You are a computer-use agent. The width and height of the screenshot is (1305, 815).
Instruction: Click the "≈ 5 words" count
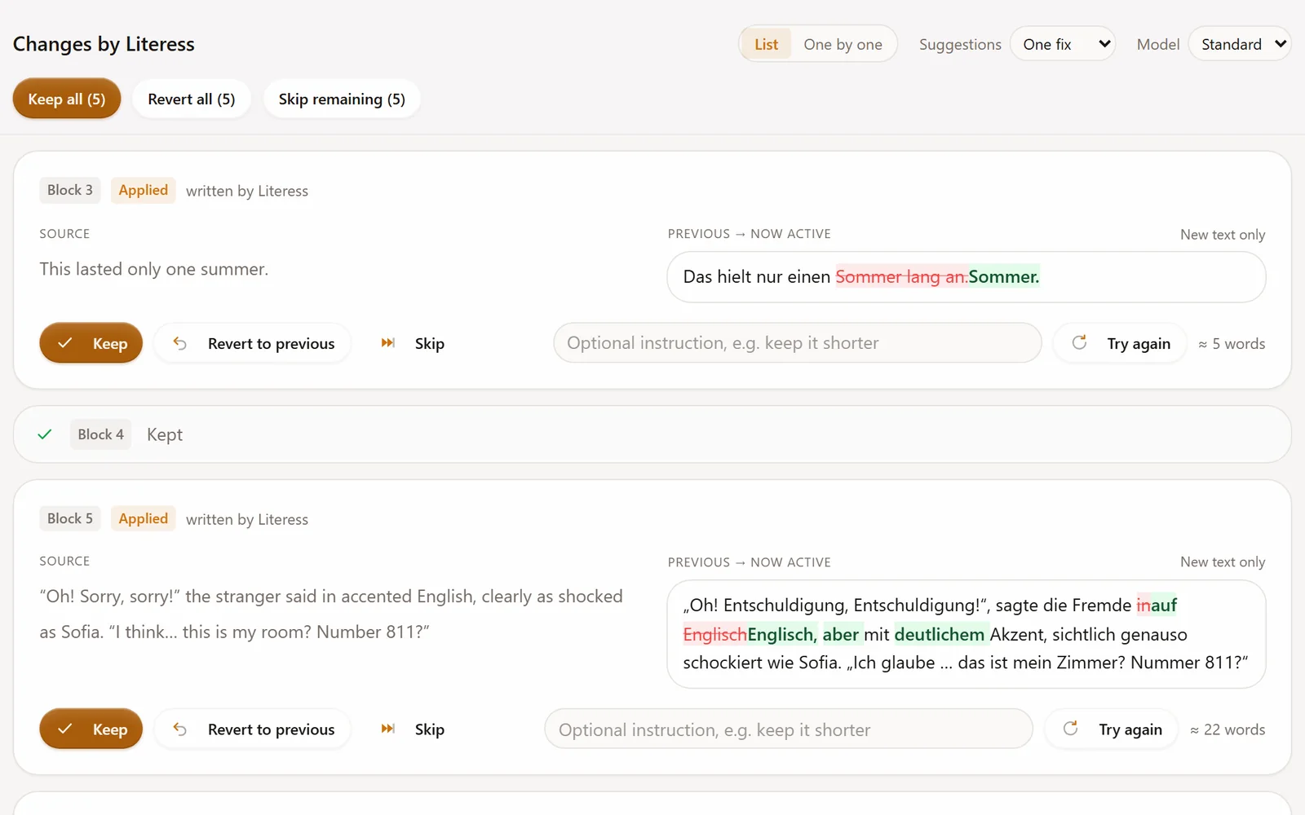1232,344
